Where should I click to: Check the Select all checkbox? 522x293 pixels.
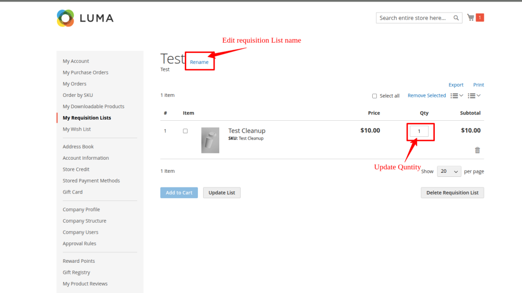(x=374, y=96)
